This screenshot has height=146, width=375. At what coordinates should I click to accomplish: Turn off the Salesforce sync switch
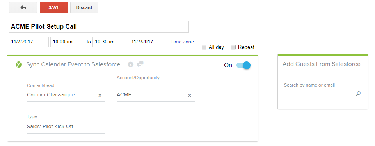243,65
